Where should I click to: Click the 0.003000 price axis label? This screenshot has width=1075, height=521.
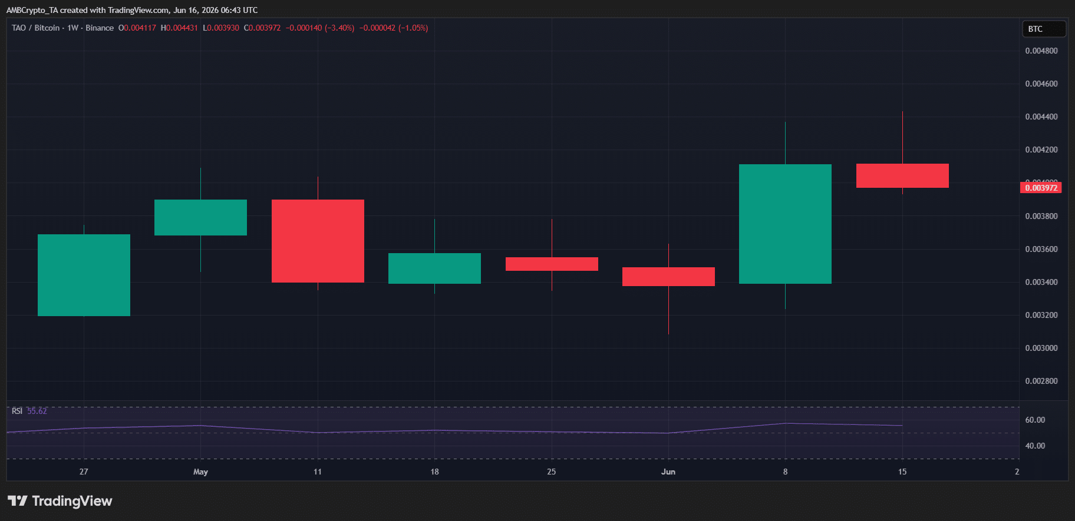[1041, 348]
